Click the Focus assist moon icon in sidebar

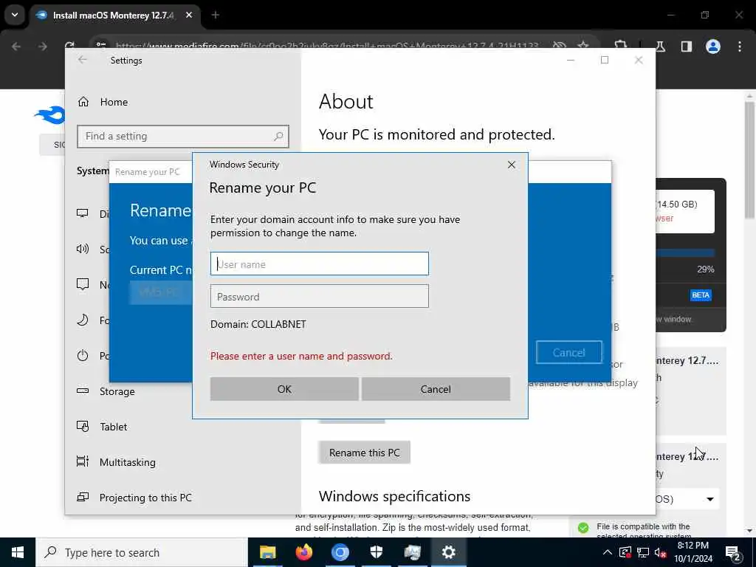coord(83,320)
